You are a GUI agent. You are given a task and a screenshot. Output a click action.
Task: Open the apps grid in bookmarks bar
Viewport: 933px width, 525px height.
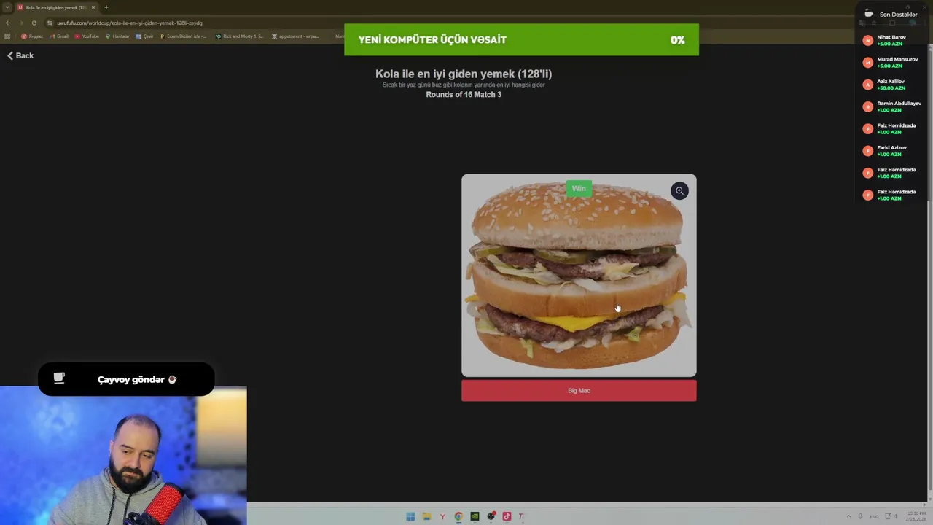pyautogui.click(x=7, y=36)
